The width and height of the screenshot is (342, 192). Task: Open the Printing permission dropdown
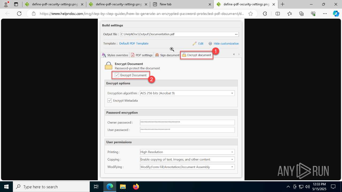tap(187, 152)
